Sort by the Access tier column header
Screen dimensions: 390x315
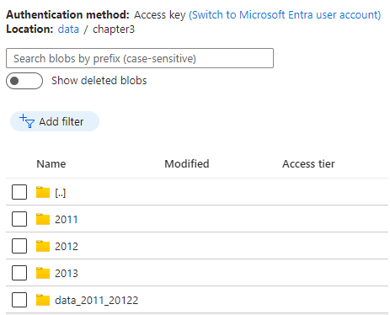coord(308,163)
